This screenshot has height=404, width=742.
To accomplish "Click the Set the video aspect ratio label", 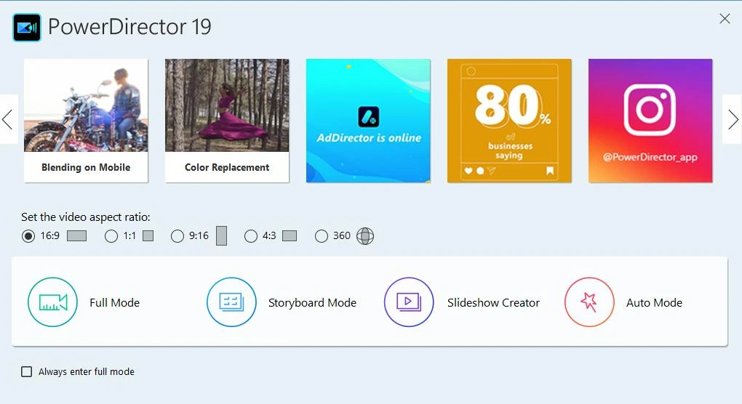I will coord(86,217).
